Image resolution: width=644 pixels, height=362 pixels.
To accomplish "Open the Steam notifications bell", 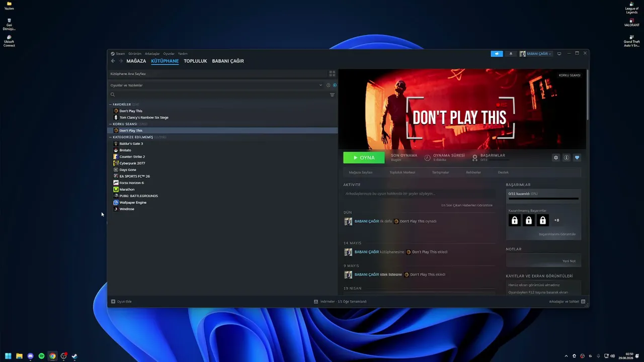I will 511,54.
